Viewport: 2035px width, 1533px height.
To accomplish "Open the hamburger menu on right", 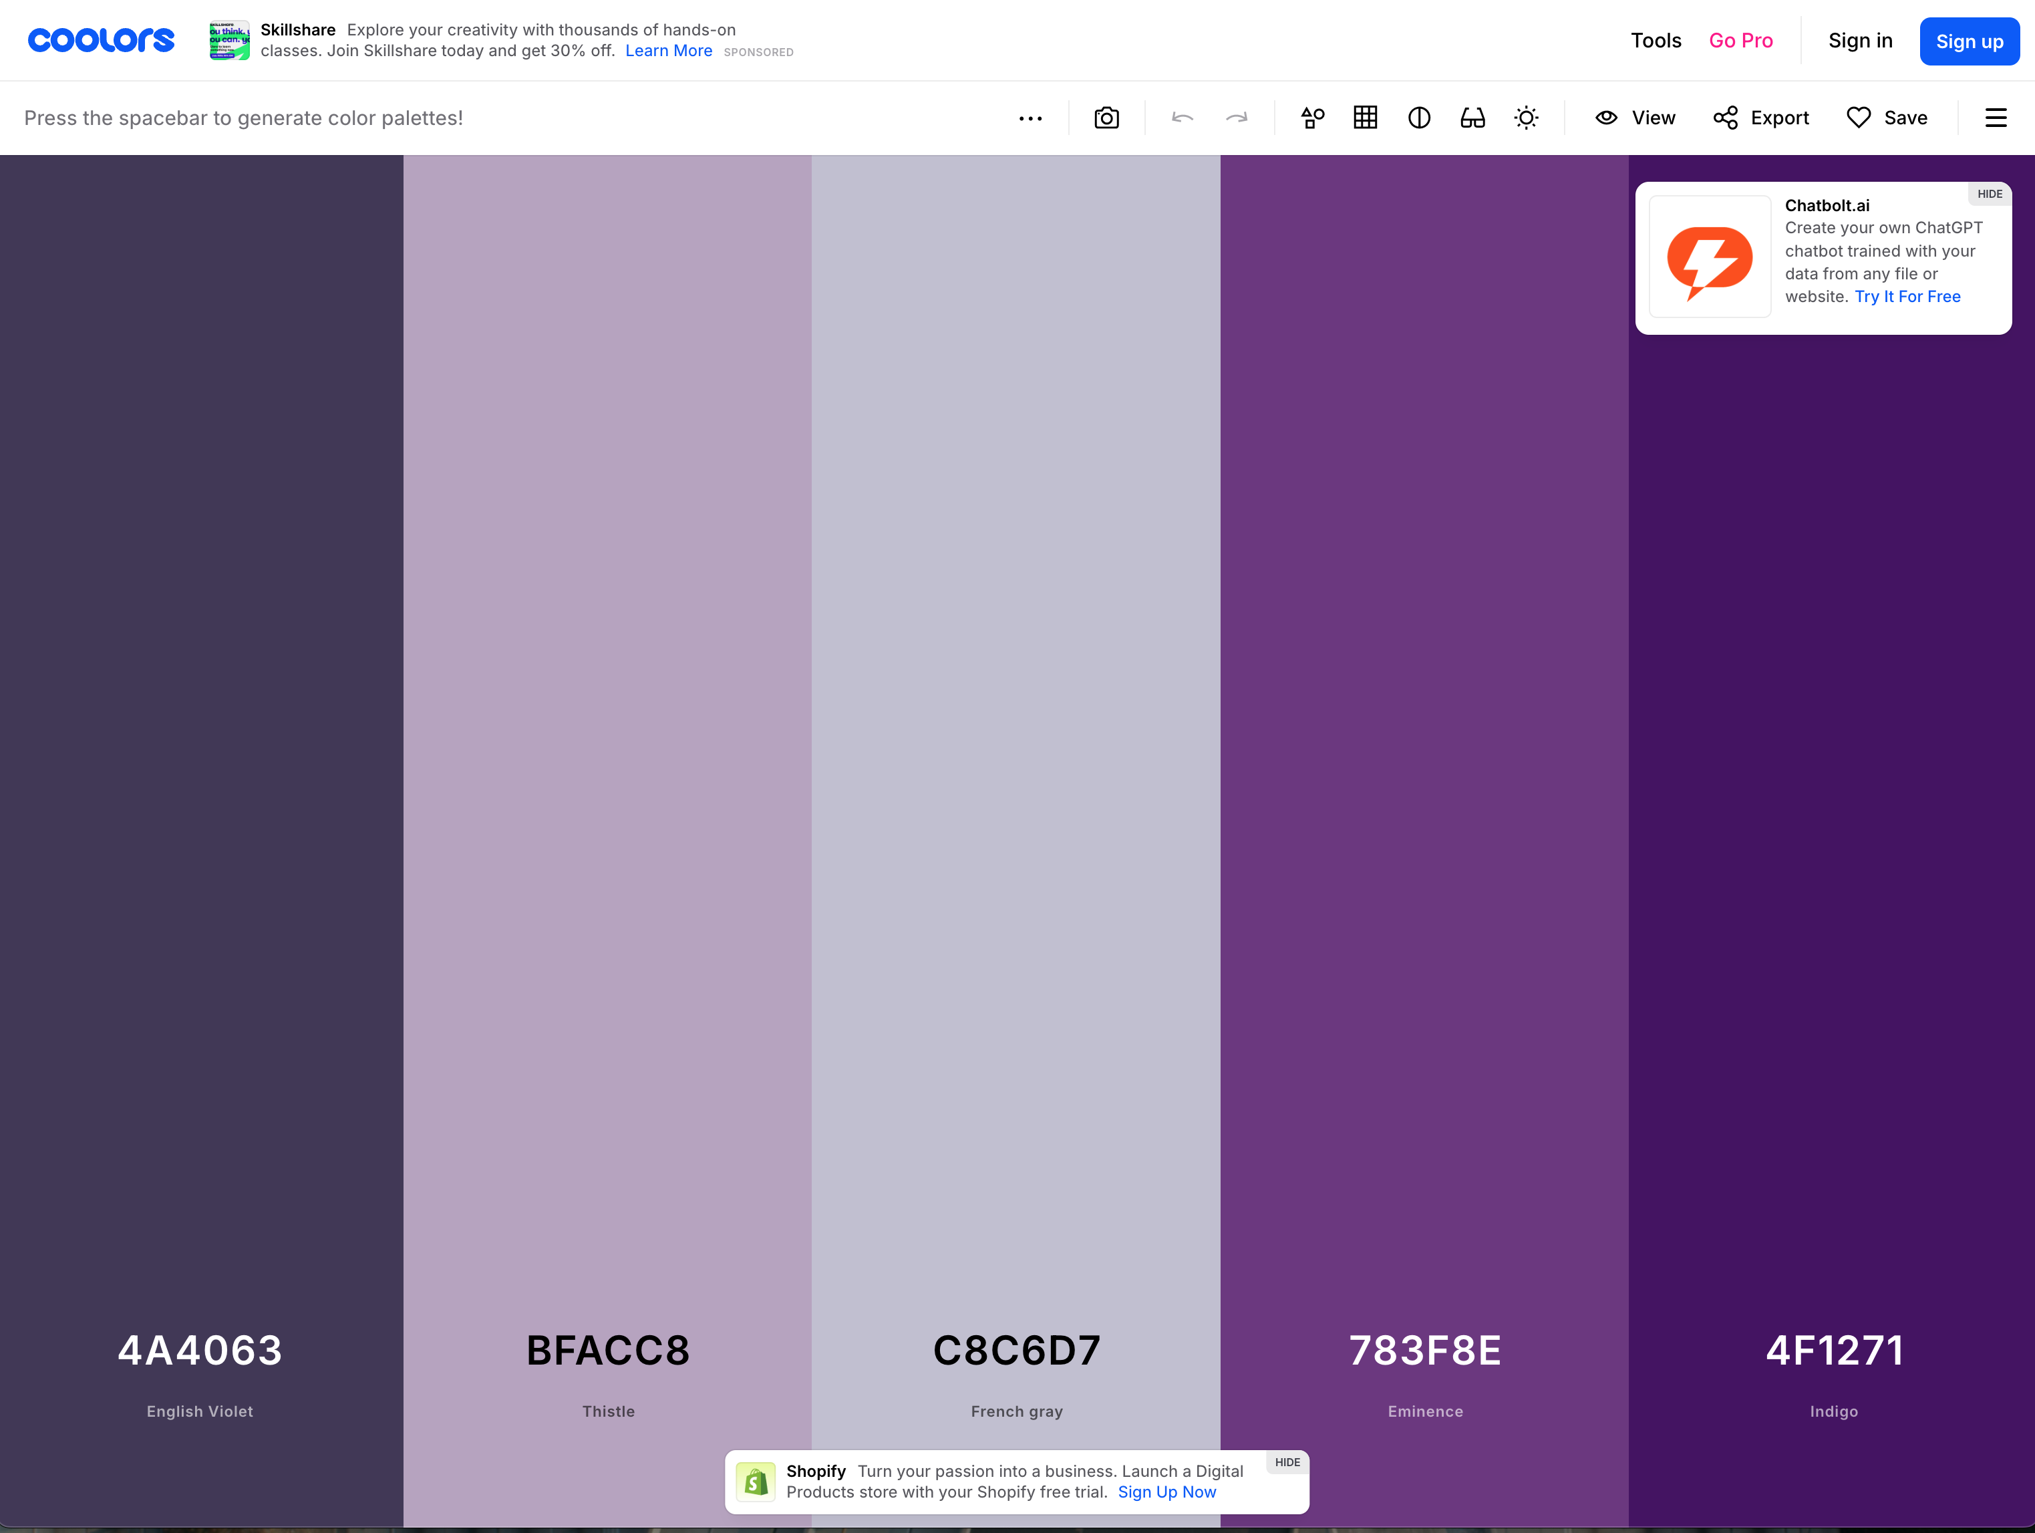I will [x=1996, y=118].
